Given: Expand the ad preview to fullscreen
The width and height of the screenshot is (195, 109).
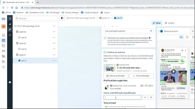Looking at the screenshot, I should point(193,31).
